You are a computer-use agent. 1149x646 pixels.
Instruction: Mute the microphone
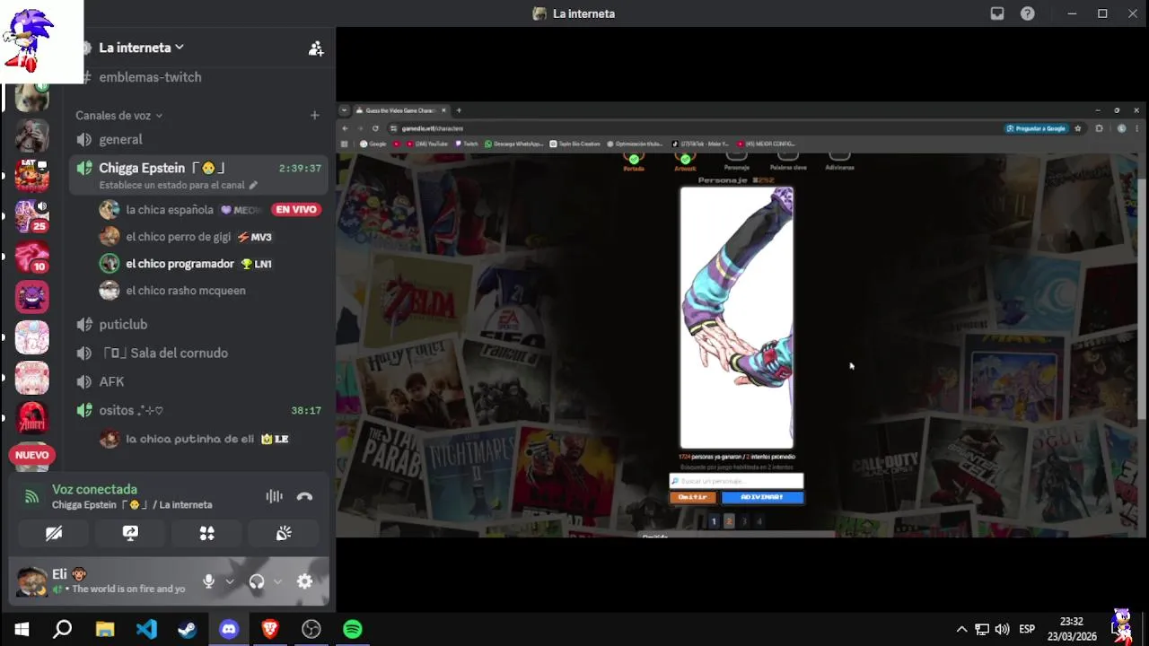pos(208,581)
